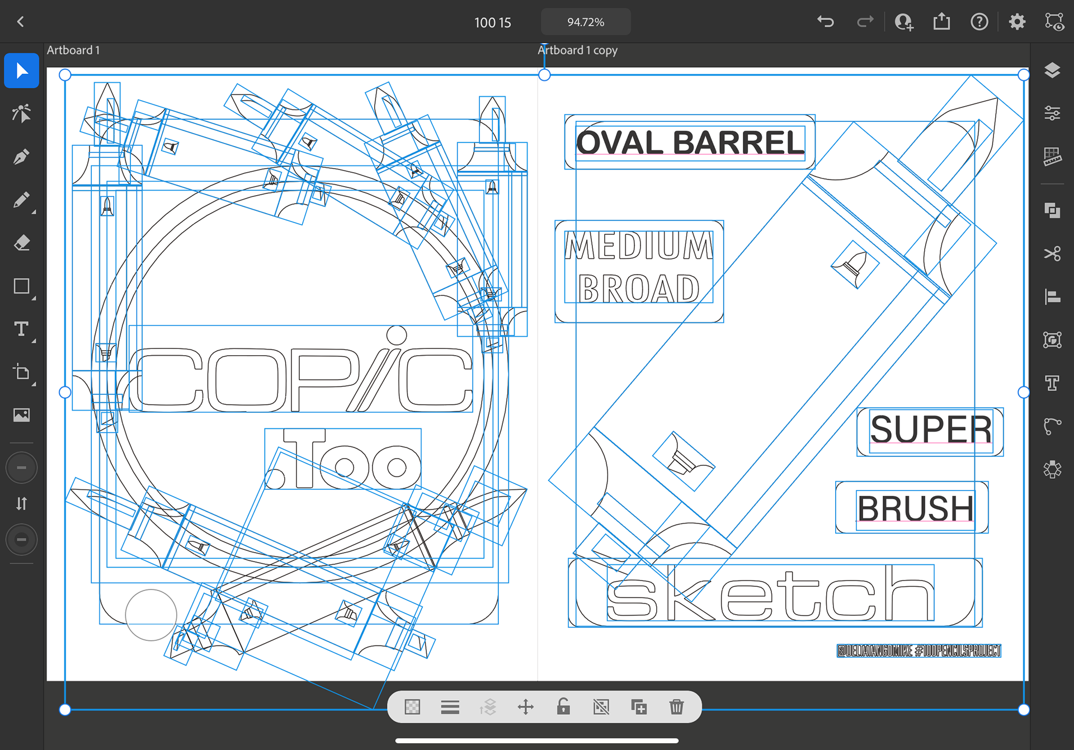The image size is (1074, 750).
Task: Click the Hide selection button in the floating bar
Action: [x=601, y=707]
